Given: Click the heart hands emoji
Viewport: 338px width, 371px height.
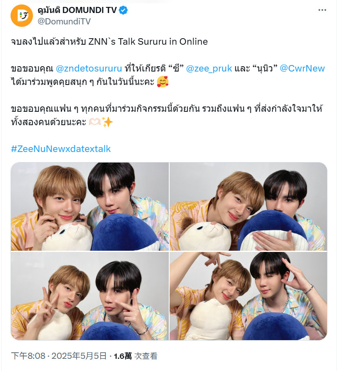Looking at the screenshot, I should (x=95, y=122).
